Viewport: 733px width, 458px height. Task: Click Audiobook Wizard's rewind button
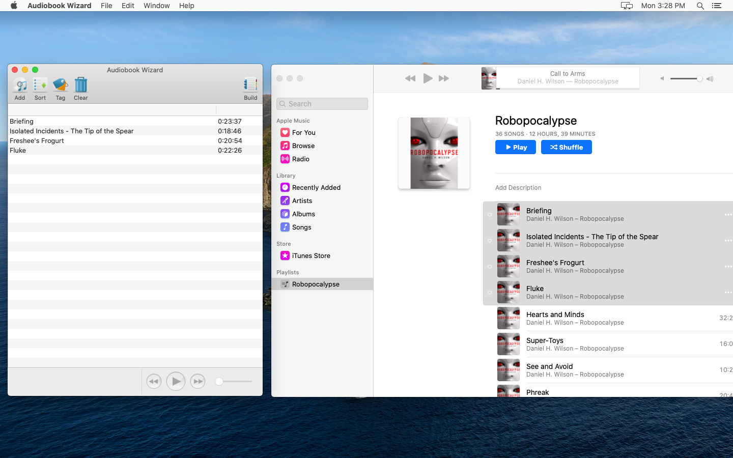point(154,381)
